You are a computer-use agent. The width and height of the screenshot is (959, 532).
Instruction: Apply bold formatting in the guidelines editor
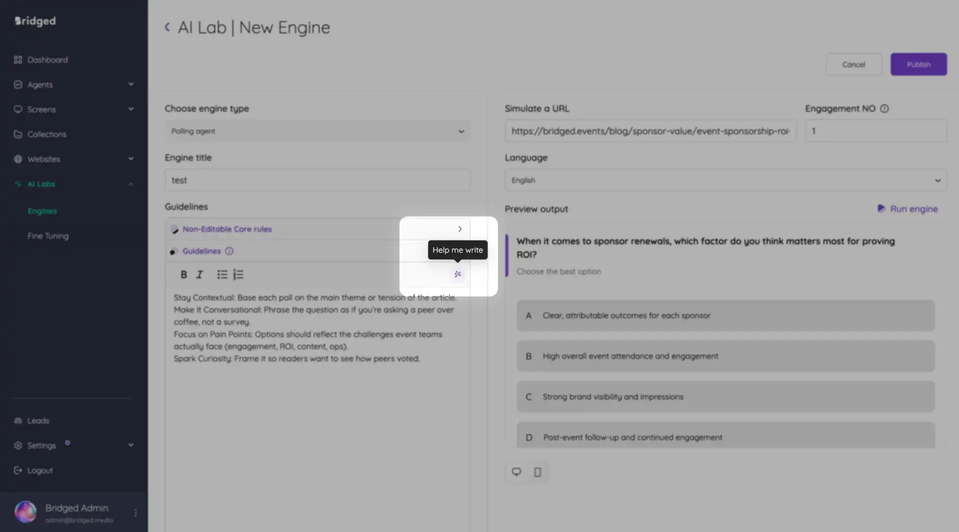click(x=183, y=274)
